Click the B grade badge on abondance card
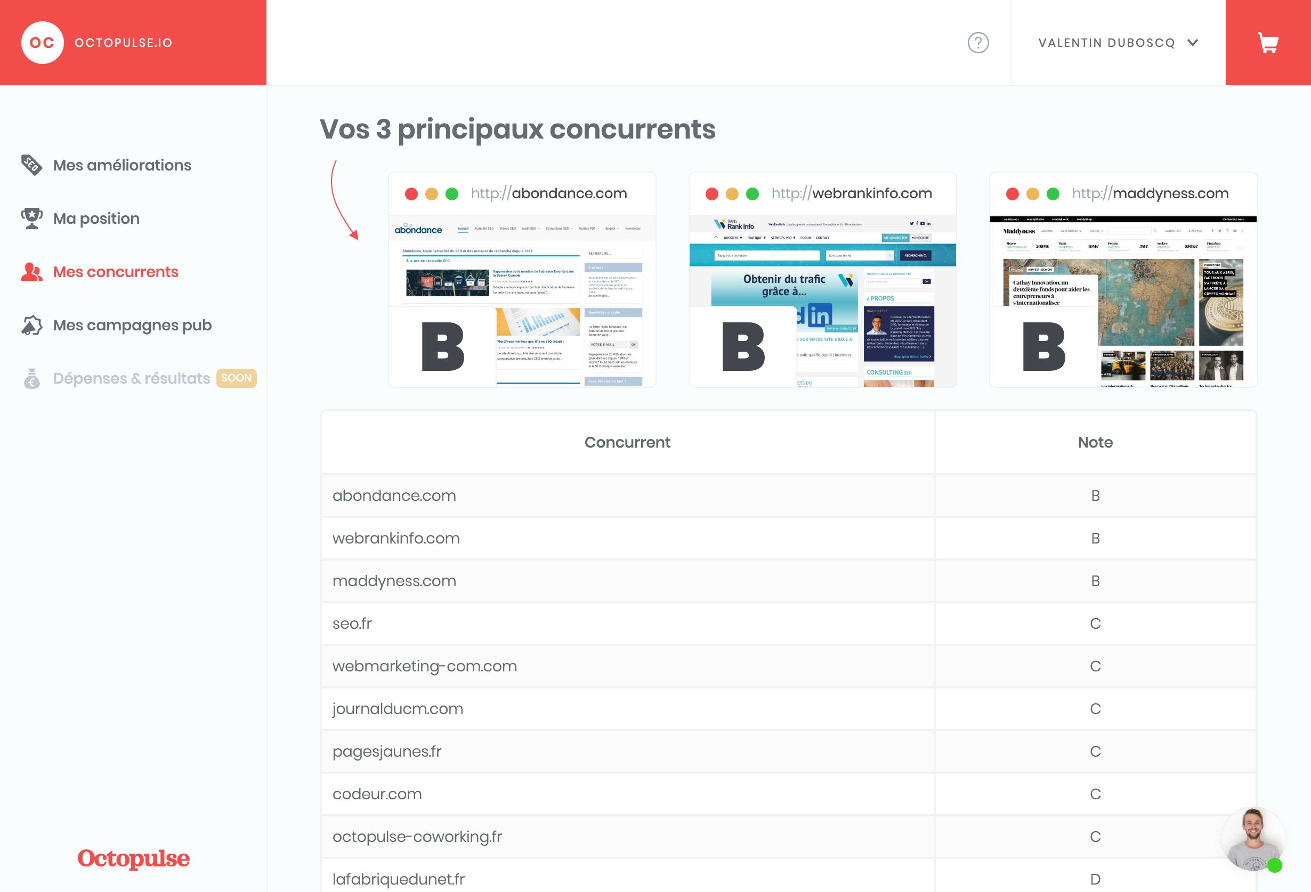Screen dimensions: 1311x892 click(x=443, y=346)
